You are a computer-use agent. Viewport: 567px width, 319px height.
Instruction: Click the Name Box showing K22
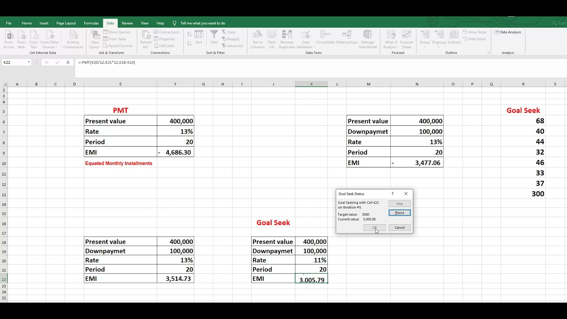pyautogui.click(x=14, y=62)
